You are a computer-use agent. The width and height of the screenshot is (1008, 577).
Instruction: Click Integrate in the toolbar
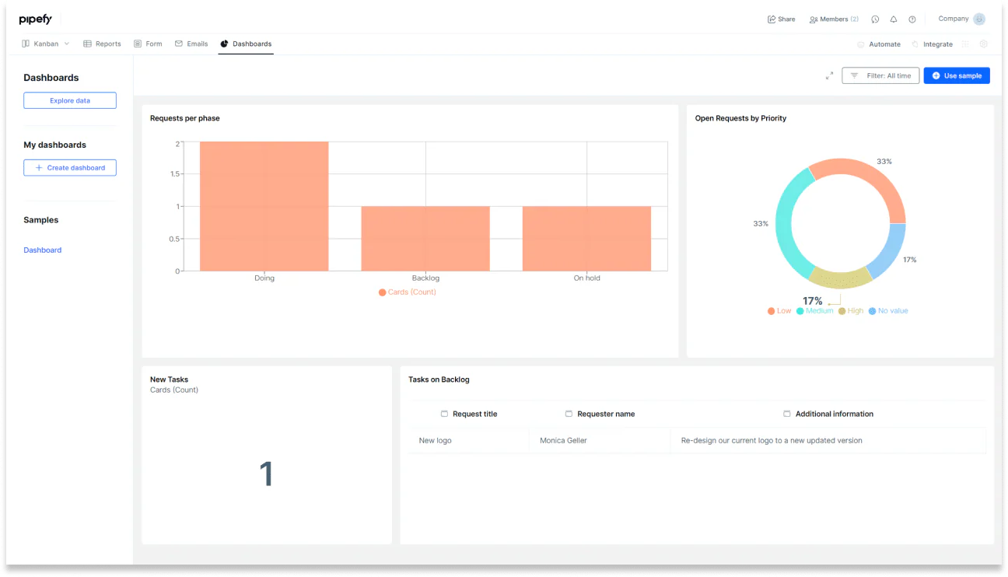pyautogui.click(x=932, y=44)
